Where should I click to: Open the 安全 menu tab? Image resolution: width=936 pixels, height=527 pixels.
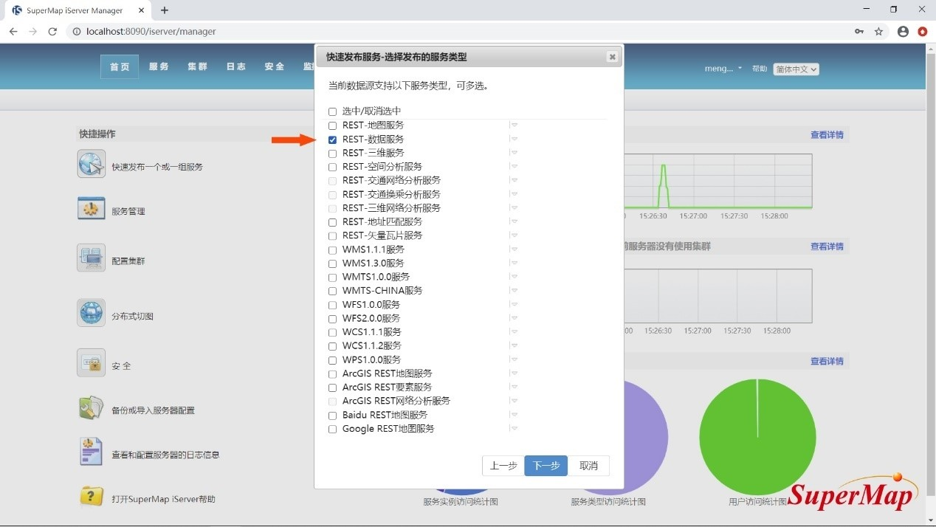point(274,66)
